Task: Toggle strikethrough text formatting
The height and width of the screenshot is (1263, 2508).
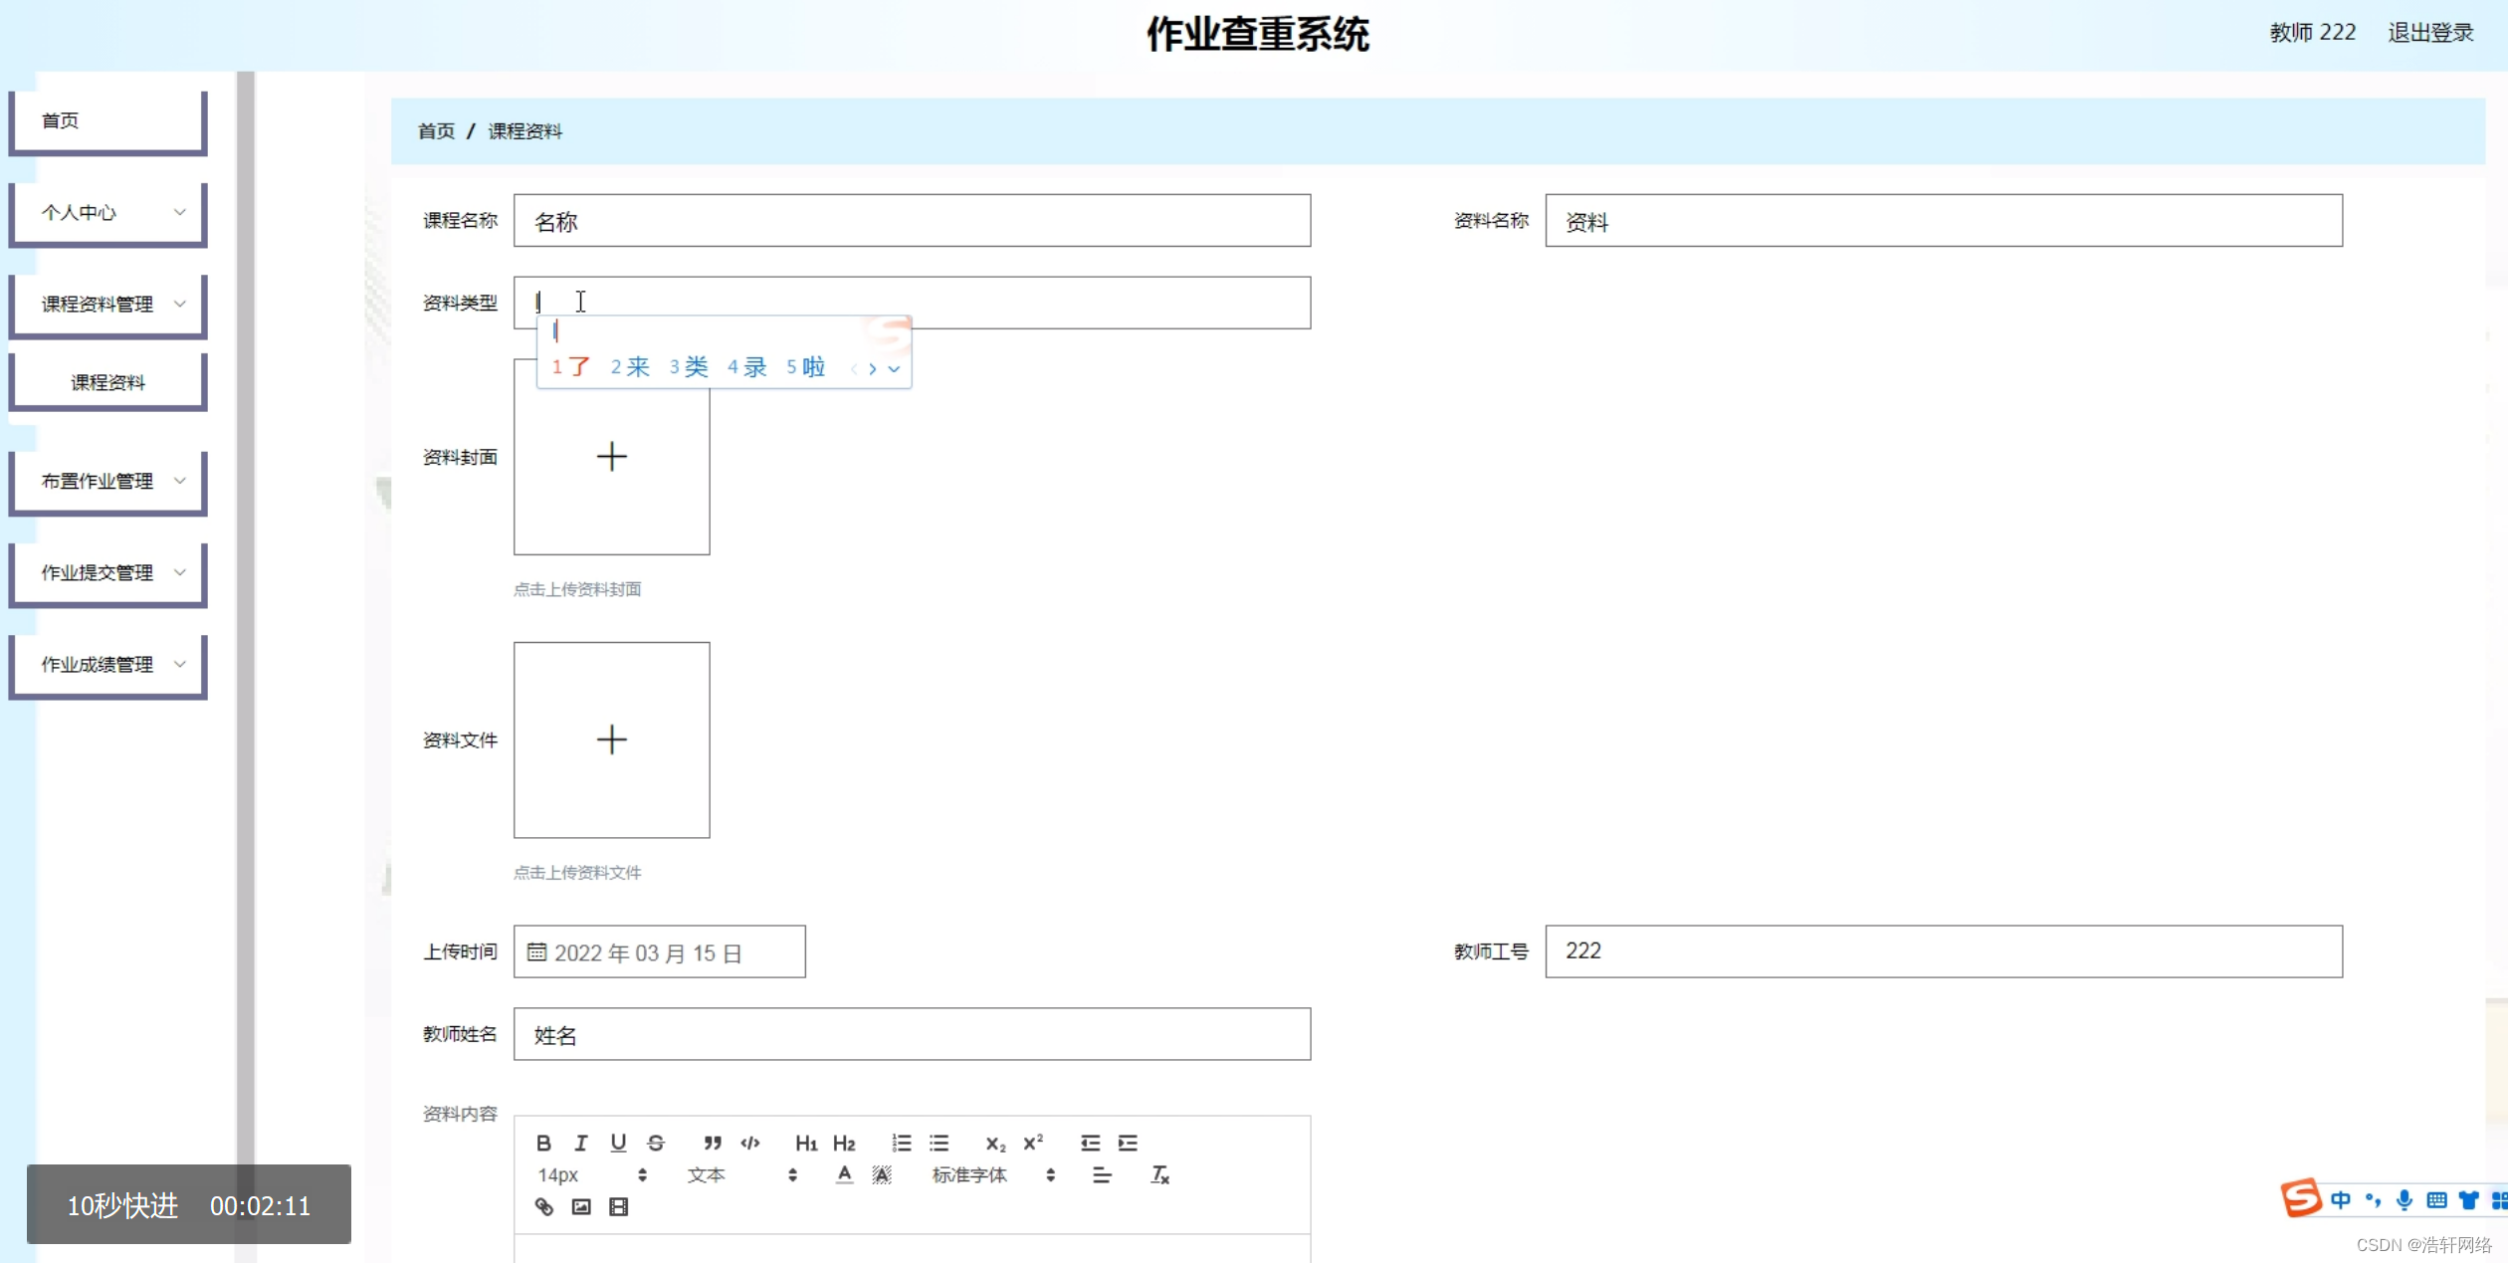Action: [x=656, y=1143]
